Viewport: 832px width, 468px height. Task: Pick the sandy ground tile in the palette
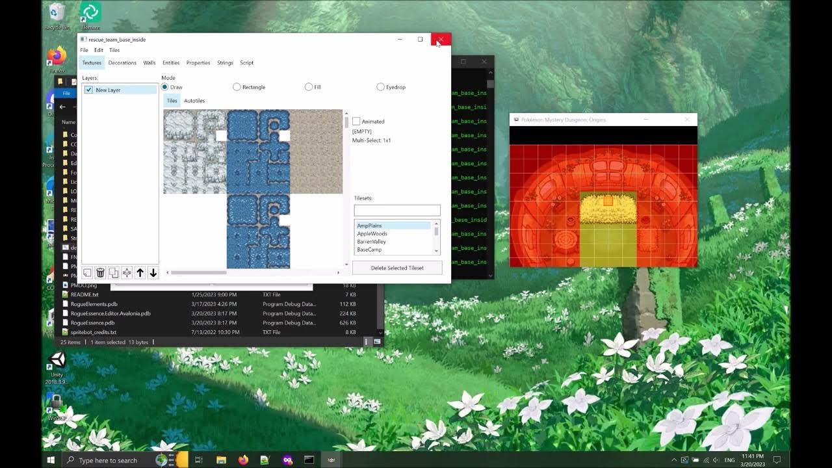coord(316,151)
